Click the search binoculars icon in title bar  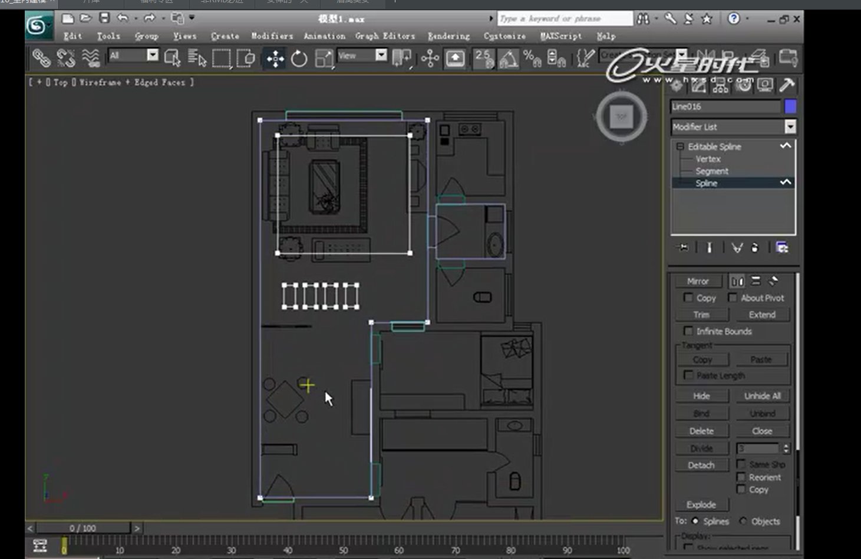click(x=644, y=19)
